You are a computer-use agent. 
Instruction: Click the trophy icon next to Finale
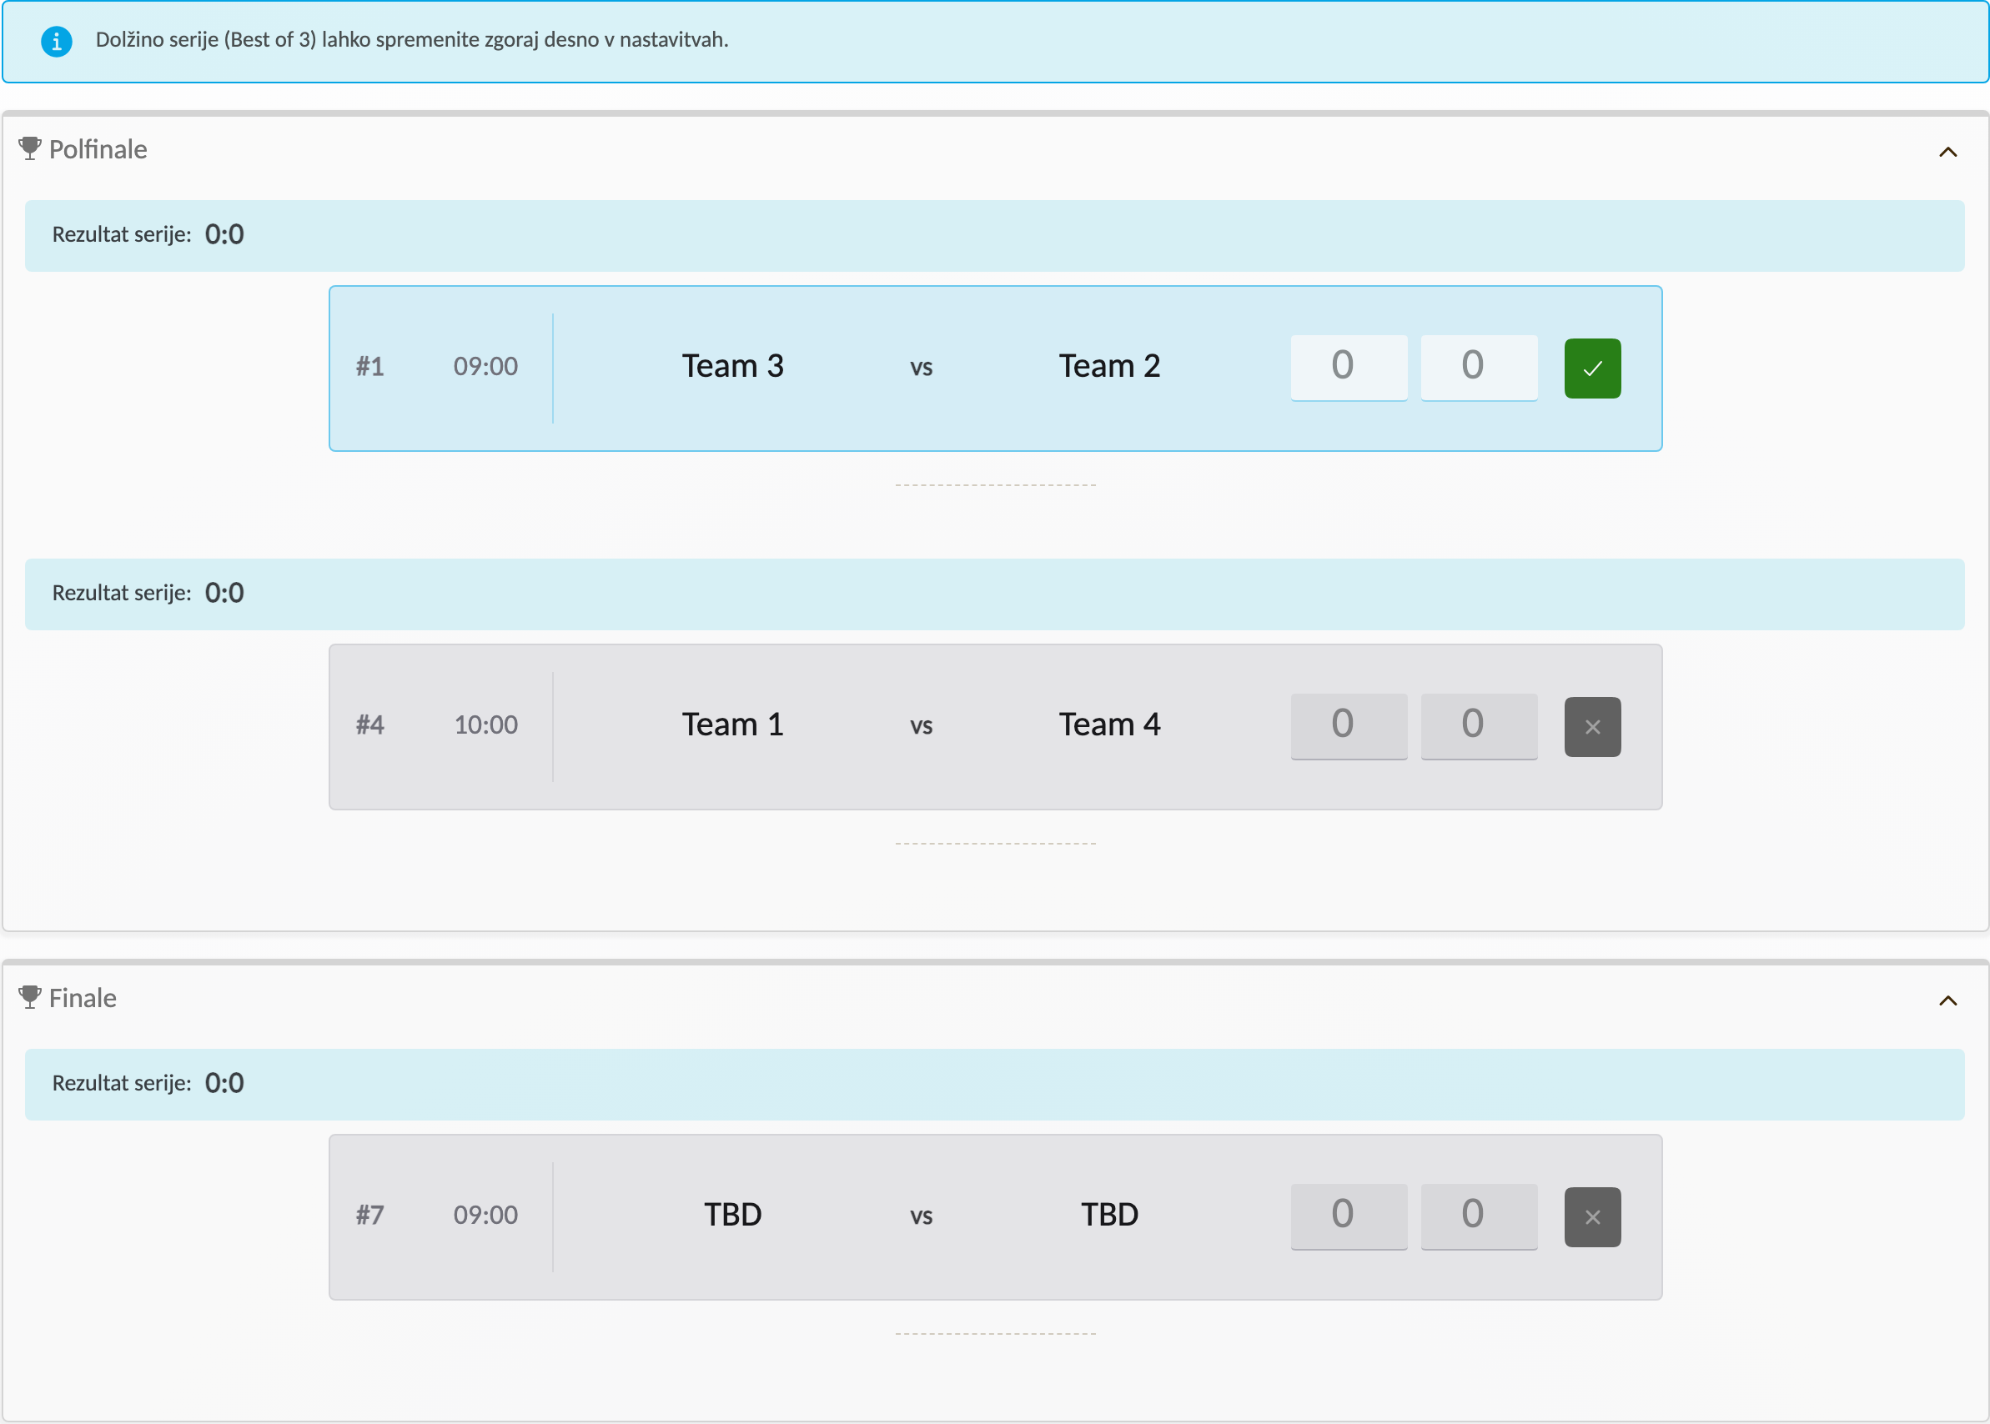click(x=30, y=997)
